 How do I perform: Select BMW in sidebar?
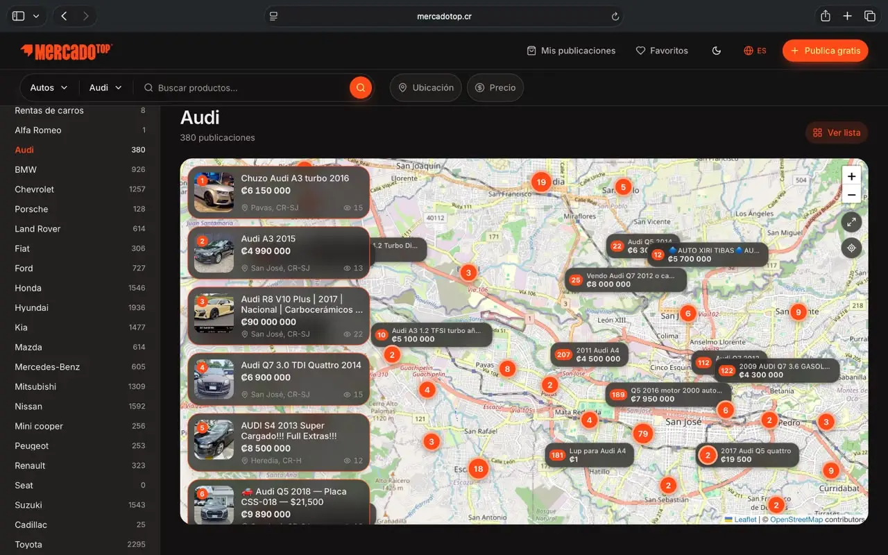coord(80,170)
